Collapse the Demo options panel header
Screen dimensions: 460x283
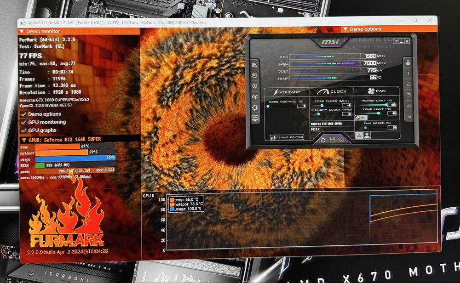(x=345, y=29)
